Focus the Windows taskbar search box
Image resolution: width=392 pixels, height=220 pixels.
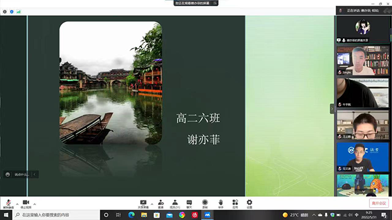56,215
